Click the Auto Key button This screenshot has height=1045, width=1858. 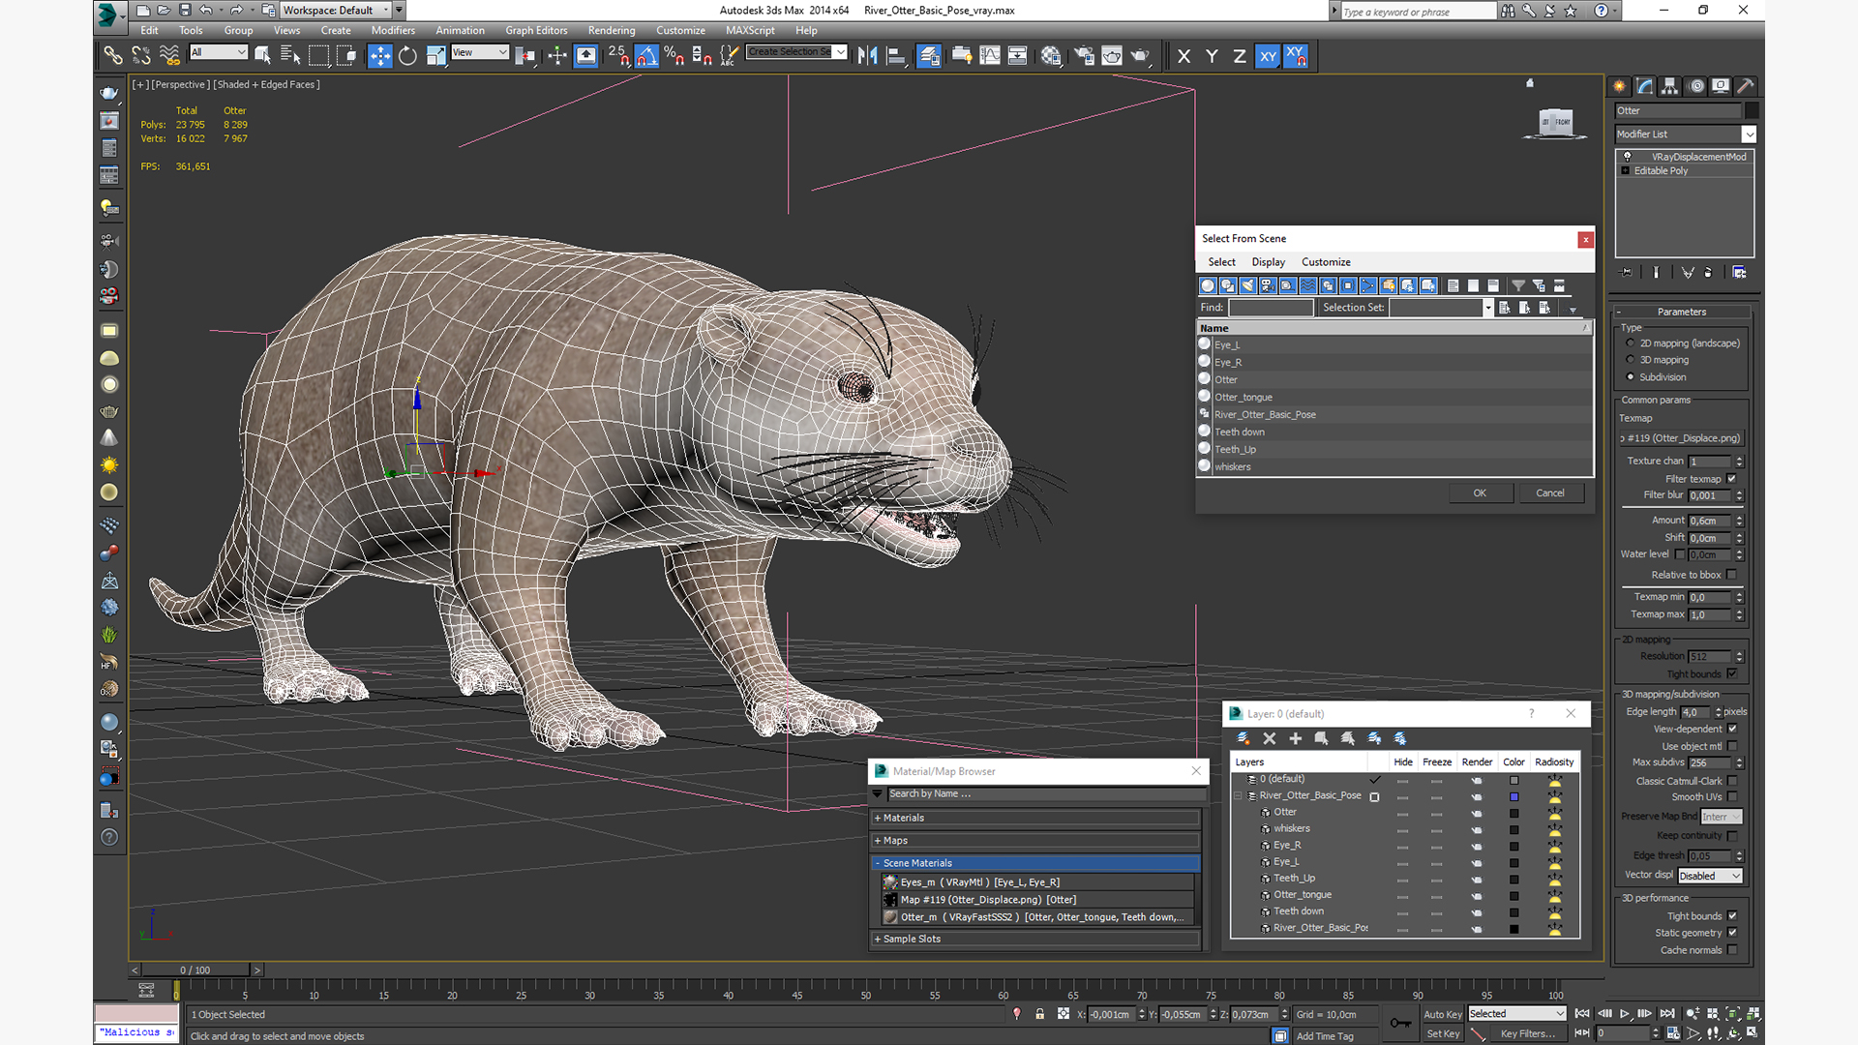(x=1443, y=1014)
